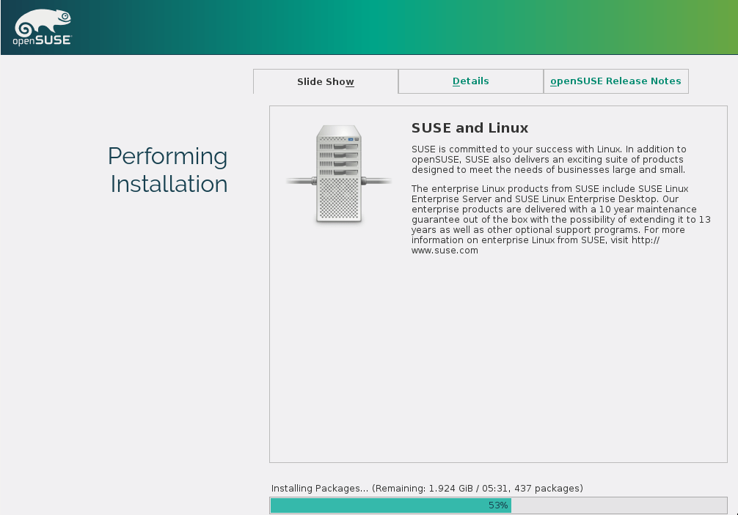This screenshot has height=515, width=738.
Task: Switch to the Slide Show tab
Action: (x=326, y=82)
